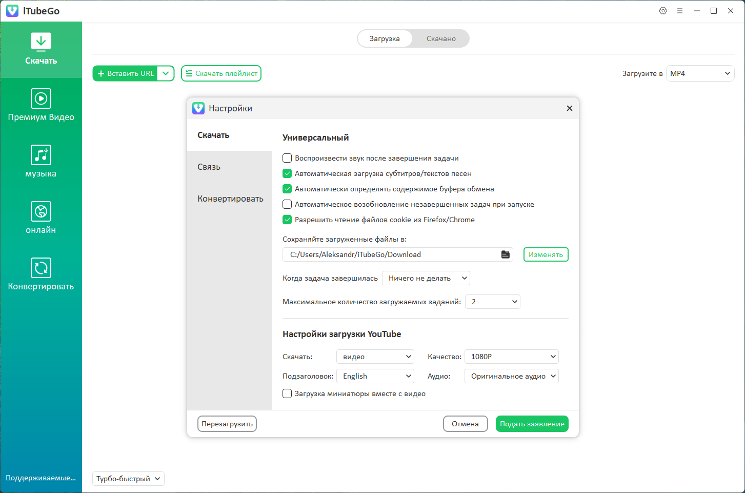
Task: Select the Связь settings tab
Action: (x=230, y=167)
